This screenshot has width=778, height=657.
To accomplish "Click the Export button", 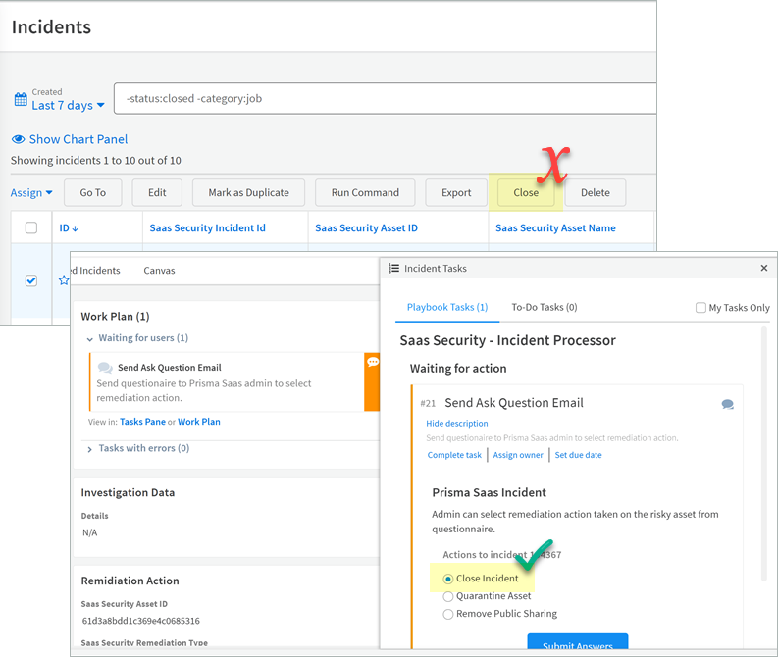I will [x=456, y=192].
